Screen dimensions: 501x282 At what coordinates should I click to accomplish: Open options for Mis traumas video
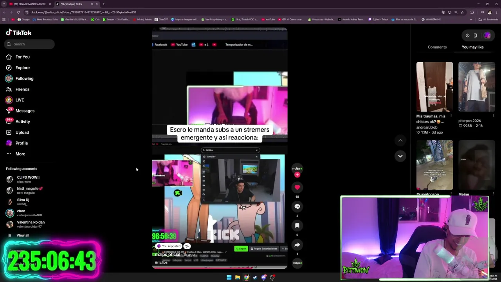click(x=451, y=116)
